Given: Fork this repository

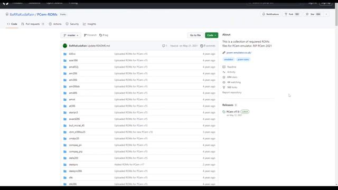Looking at the screenshot, I should (292, 14).
